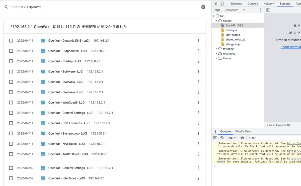
Task: Collapse the history folder tree node
Action: pos(216,21)
